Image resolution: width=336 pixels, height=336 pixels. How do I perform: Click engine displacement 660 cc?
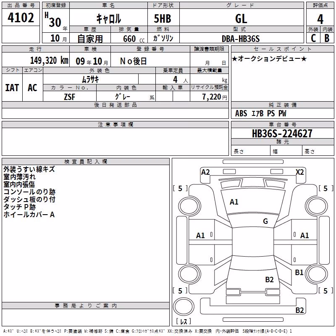(134, 39)
